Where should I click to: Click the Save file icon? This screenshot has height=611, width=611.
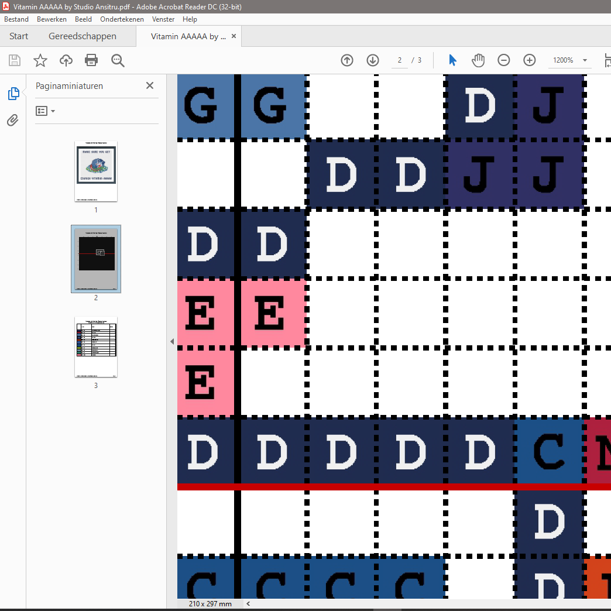[x=15, y=60]
